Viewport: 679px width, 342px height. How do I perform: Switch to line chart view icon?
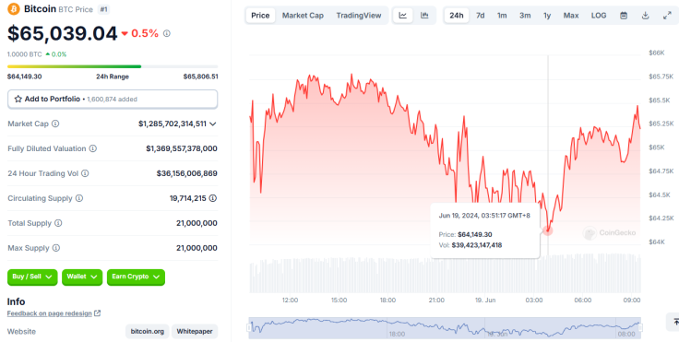coord(403,16)
